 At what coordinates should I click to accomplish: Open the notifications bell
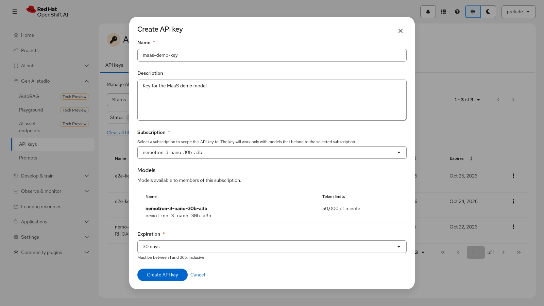pyautogui.click(x=428, y=12)
